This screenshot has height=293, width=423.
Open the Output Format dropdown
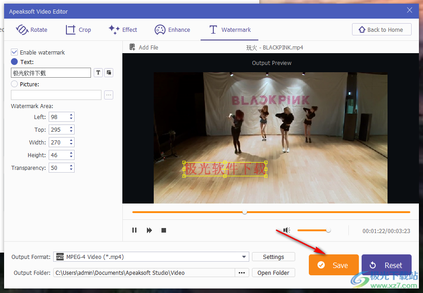pos(151,257)
